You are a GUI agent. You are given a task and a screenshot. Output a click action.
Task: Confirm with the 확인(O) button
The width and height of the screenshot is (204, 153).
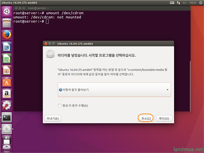164,118
